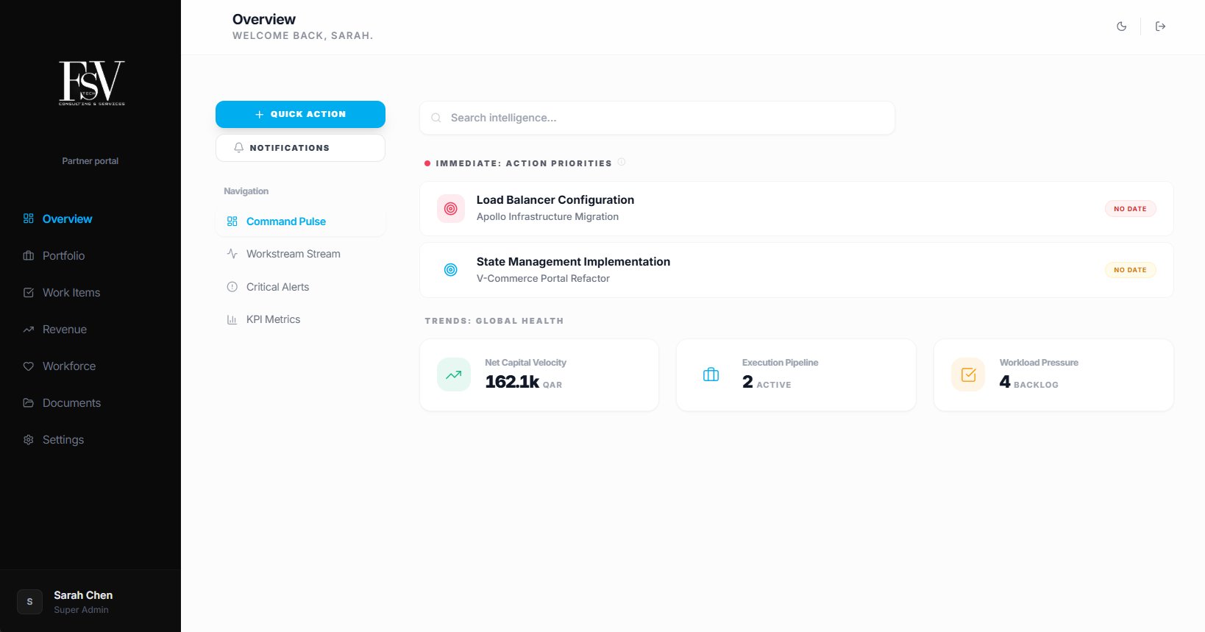Click the Documents folder icon in sidebar
This screenshot has width=1205, height=632.
(x=29, y=402)
